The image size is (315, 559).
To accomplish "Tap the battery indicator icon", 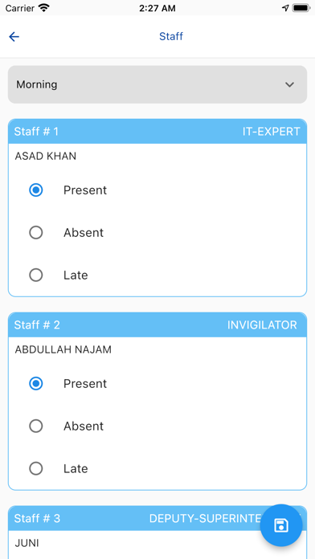I will 301,8.
